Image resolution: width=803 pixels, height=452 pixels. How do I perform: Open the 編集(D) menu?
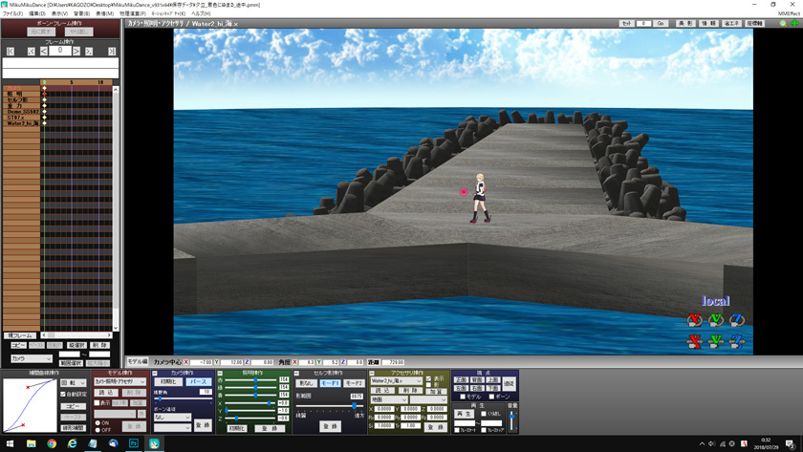point(37,13)
